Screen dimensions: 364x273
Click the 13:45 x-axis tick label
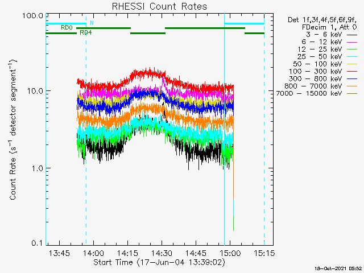click(59, 253)
